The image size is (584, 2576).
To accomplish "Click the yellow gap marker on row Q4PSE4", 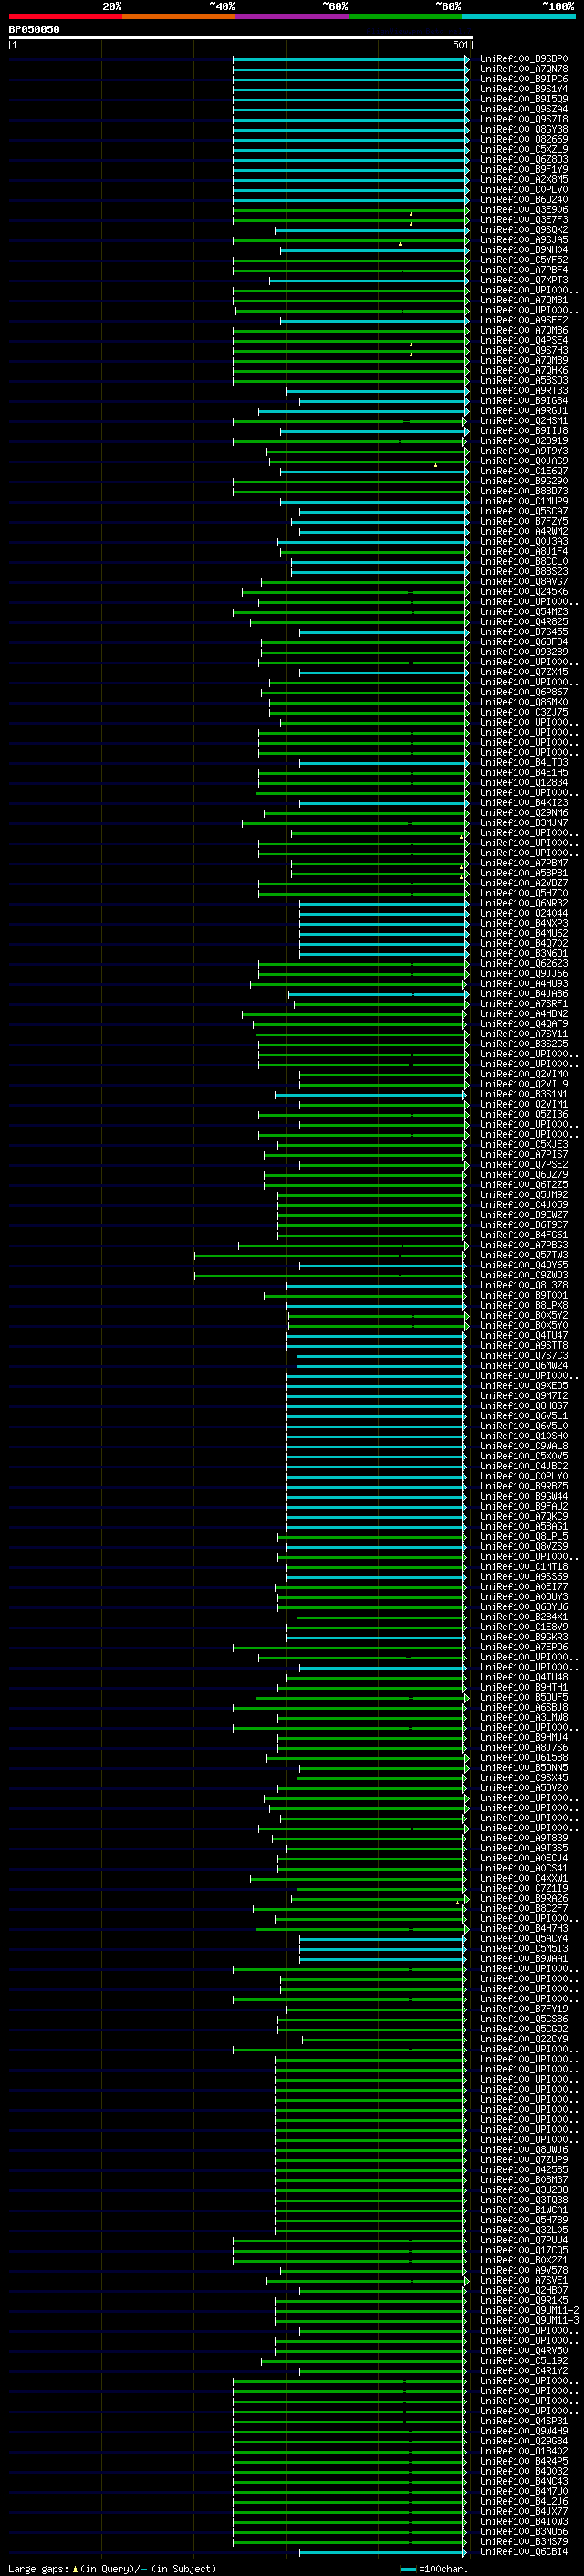I will coord(411,345).
